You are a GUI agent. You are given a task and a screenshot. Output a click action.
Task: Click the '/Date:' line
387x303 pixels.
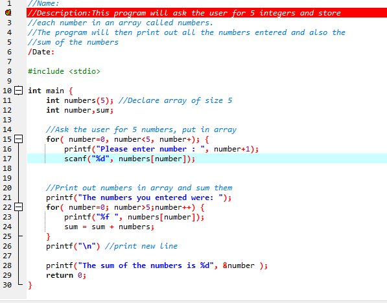(x=41, y=52)
